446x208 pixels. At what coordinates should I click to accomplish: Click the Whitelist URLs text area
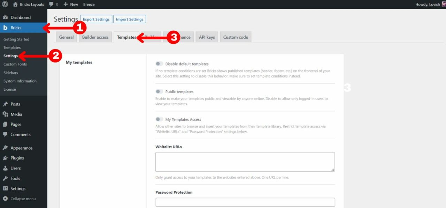pos(245,161)
